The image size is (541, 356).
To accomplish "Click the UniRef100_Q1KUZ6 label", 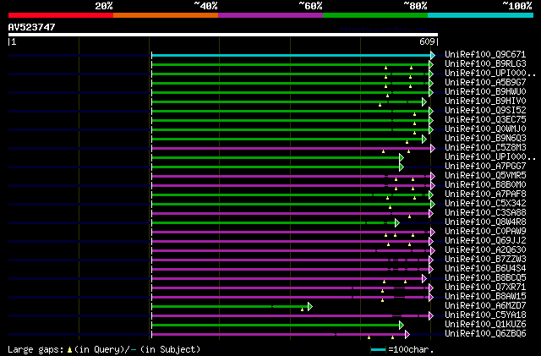I will (485, 325).
